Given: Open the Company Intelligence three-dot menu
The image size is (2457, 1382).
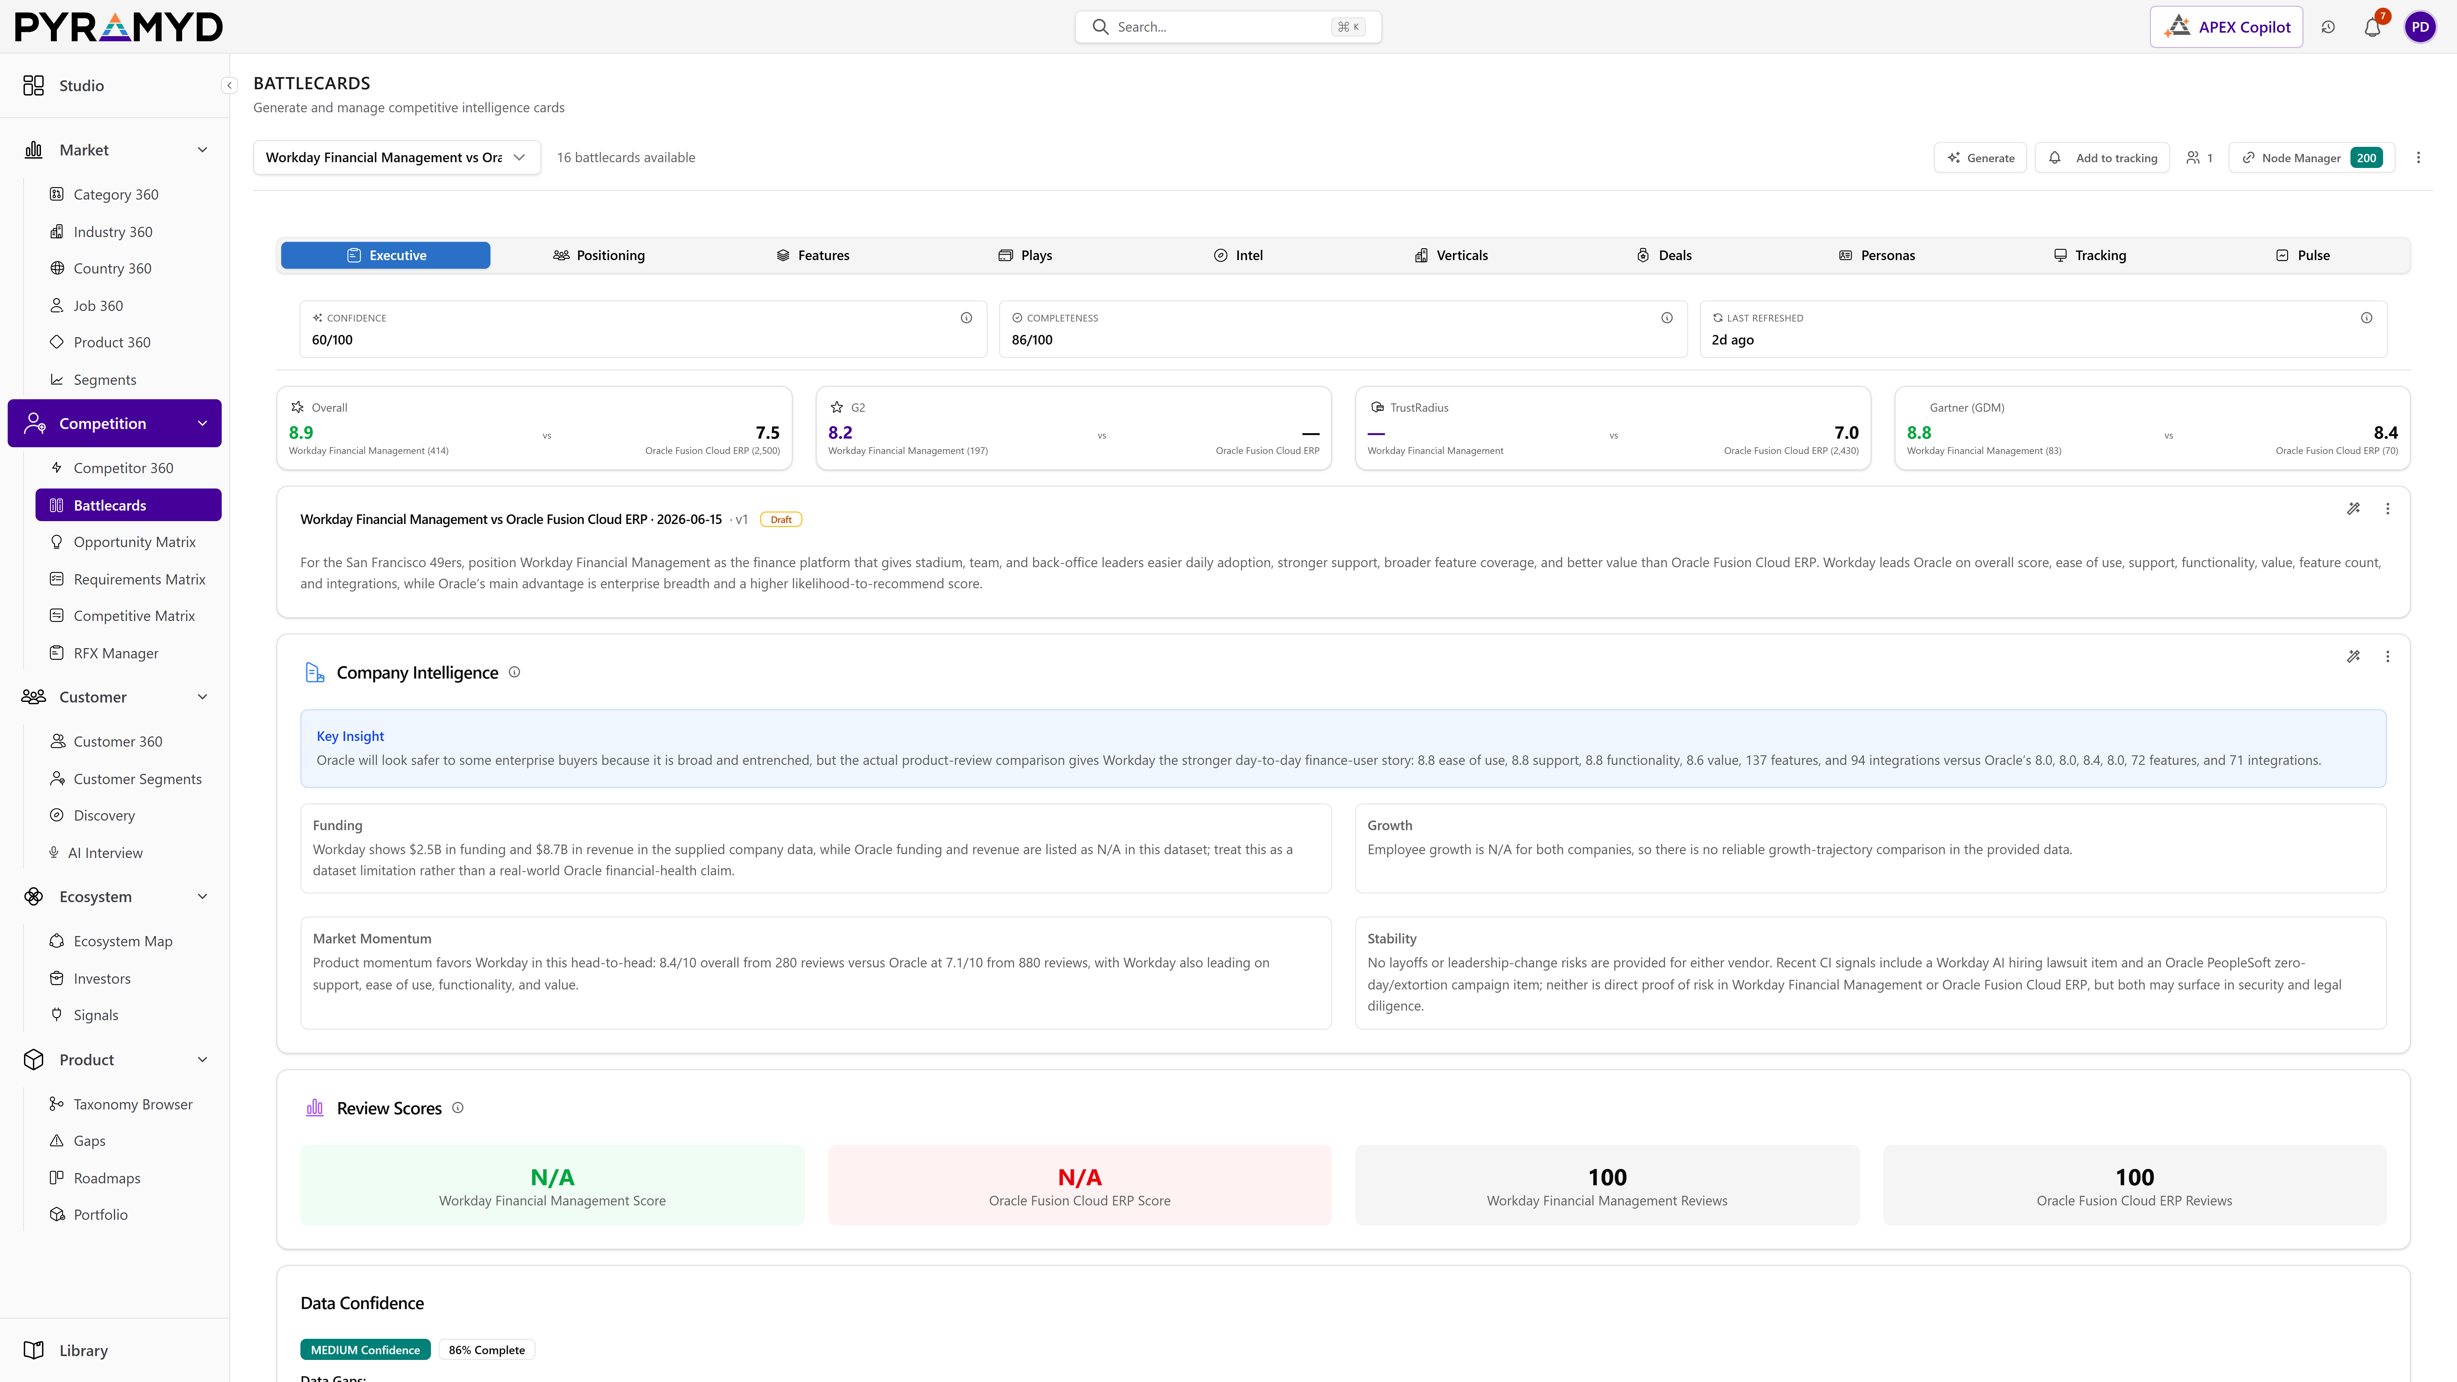Looking at the screenshot, I should (x=2387, y=656).
